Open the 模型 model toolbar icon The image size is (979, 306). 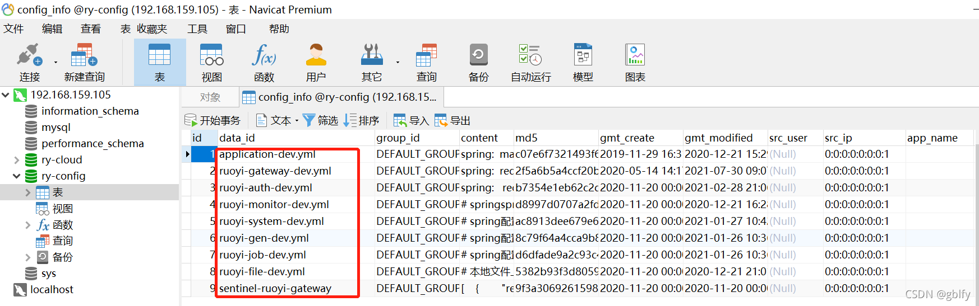pos(583,62)
